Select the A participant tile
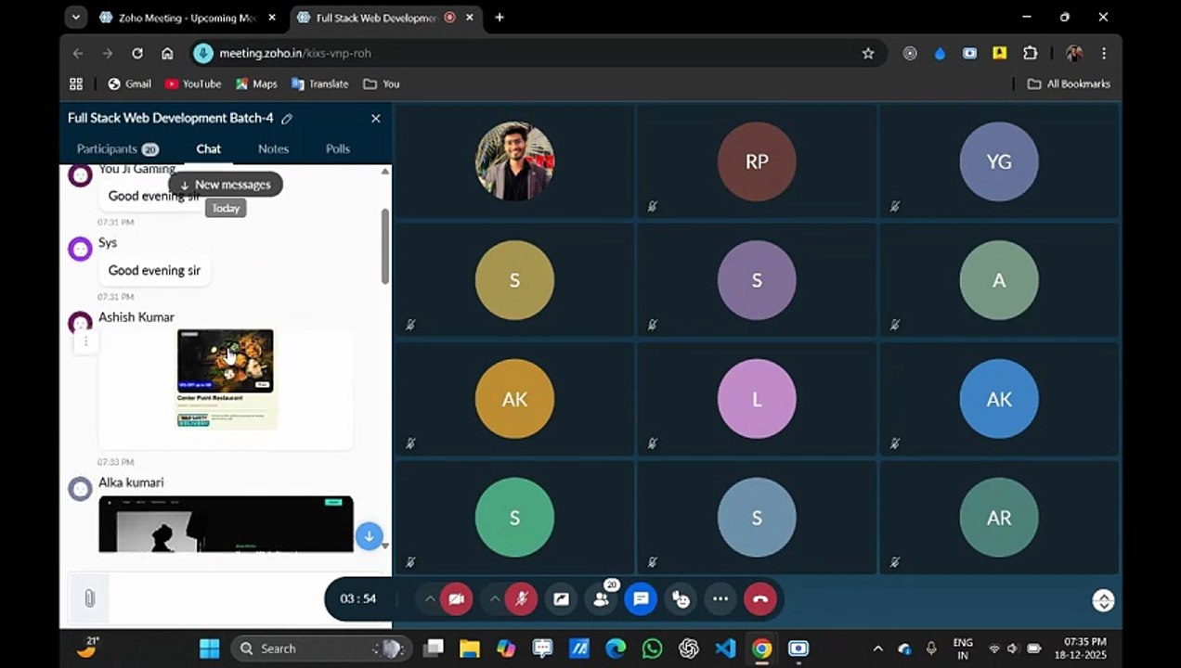The image size is (1181, 668). (999, 280)
